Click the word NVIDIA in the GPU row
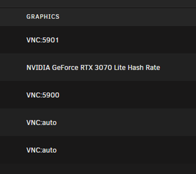196x174 pixels. point(38,68)
